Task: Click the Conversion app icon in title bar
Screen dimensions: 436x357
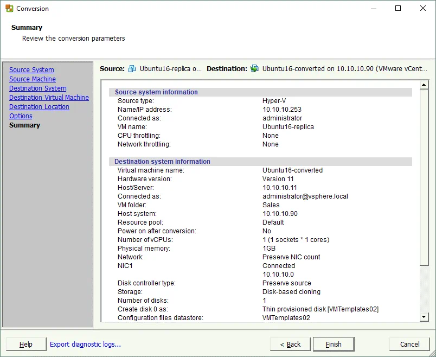Action: [x=9, y=9]
